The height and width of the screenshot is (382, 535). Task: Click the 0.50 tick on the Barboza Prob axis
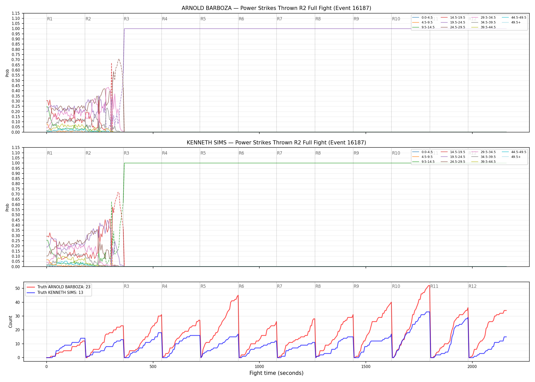point(16,80)
